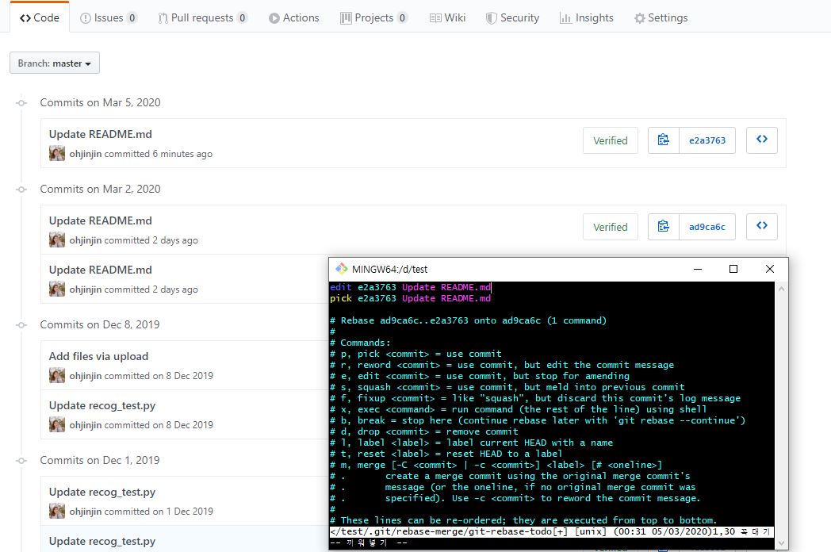This screenshot has height=552, width=831.
Task: Click the Projects board icon
Action: pos(346,17)
